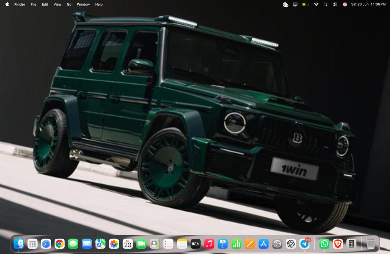
Task: Open Calendar showing 20 in the Dock
Action: pyautogui.click(x=127, y=244)
